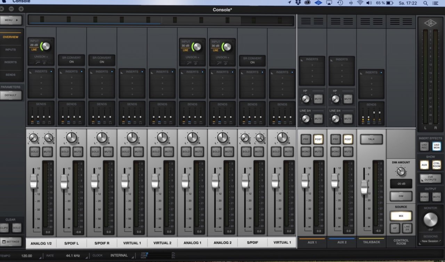Open the CUE OUTPUTS popup

point(430,178)
